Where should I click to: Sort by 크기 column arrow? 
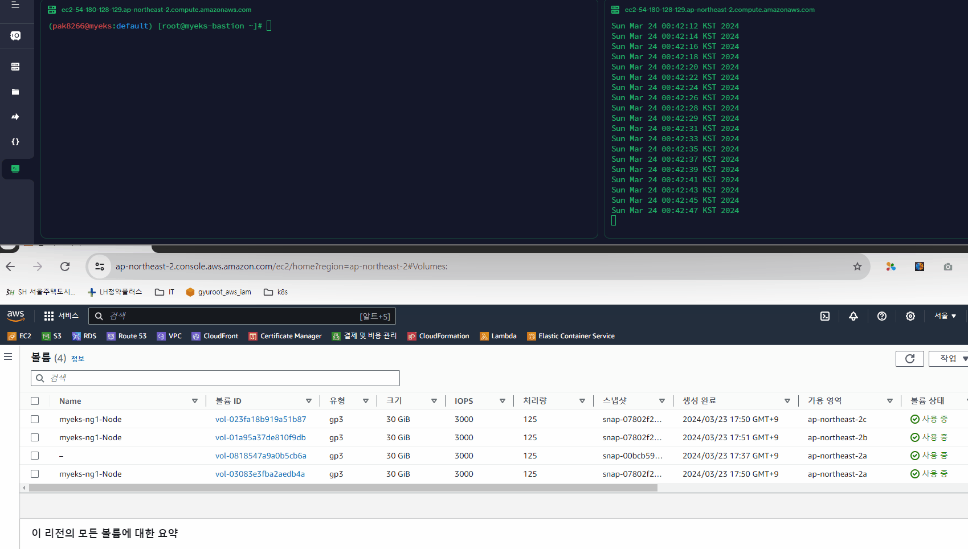point(434,401)
